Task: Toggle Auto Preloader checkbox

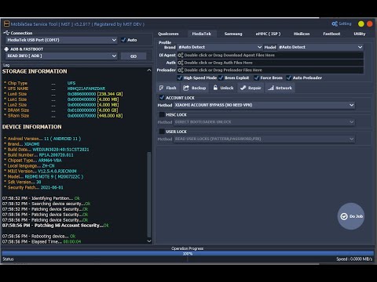Action: click(288, 78)
